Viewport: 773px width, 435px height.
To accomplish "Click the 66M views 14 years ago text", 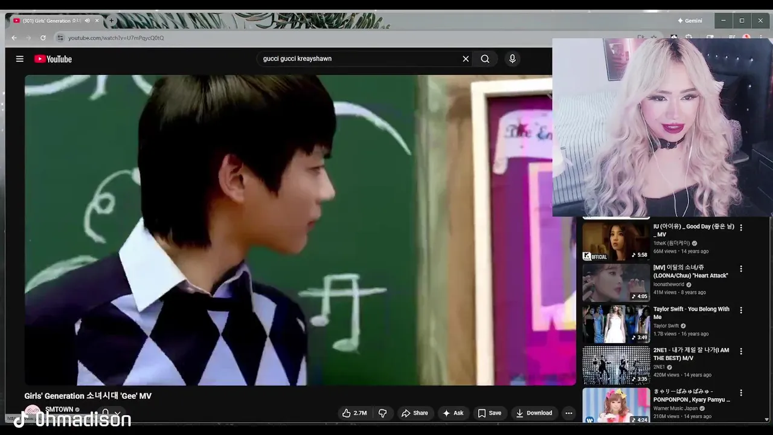I will (x=681, y=251).
